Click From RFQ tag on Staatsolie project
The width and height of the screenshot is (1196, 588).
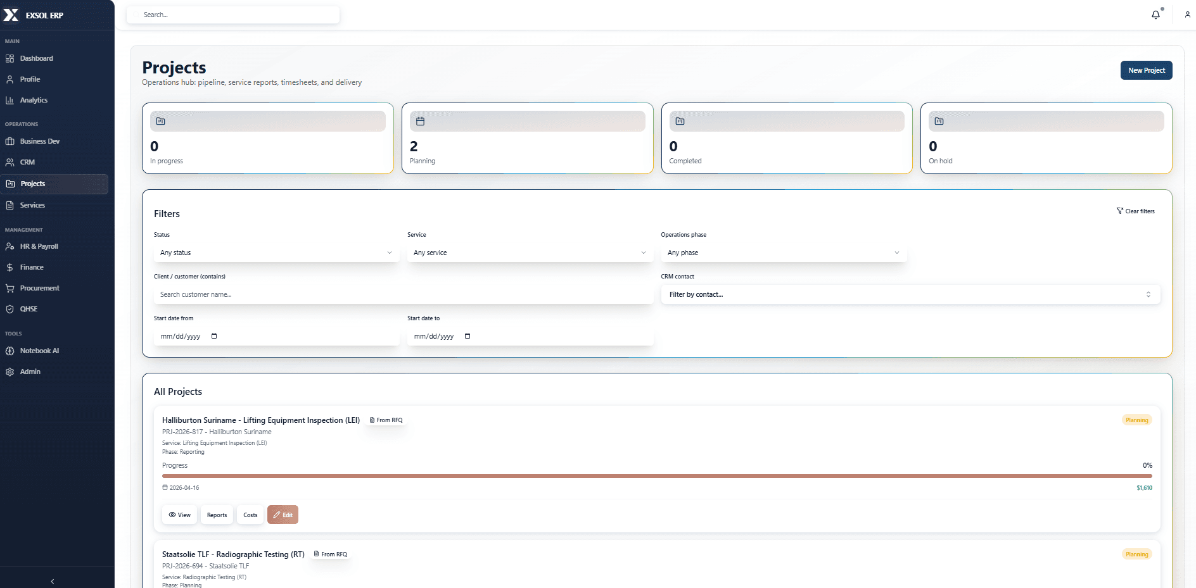331,554
